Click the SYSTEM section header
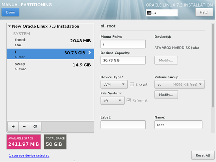Screen dimensions: 216x162 click(21, 34)
